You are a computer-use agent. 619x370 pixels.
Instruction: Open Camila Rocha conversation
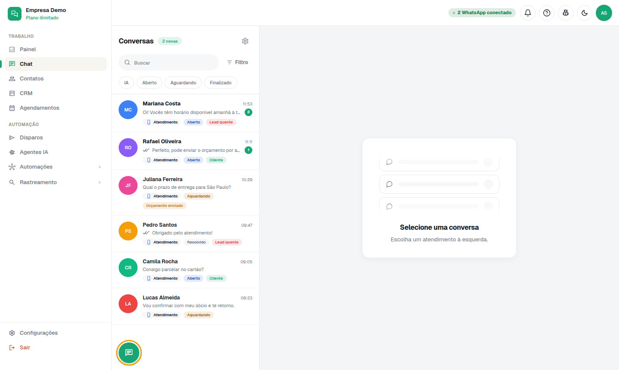pos(185,270)
